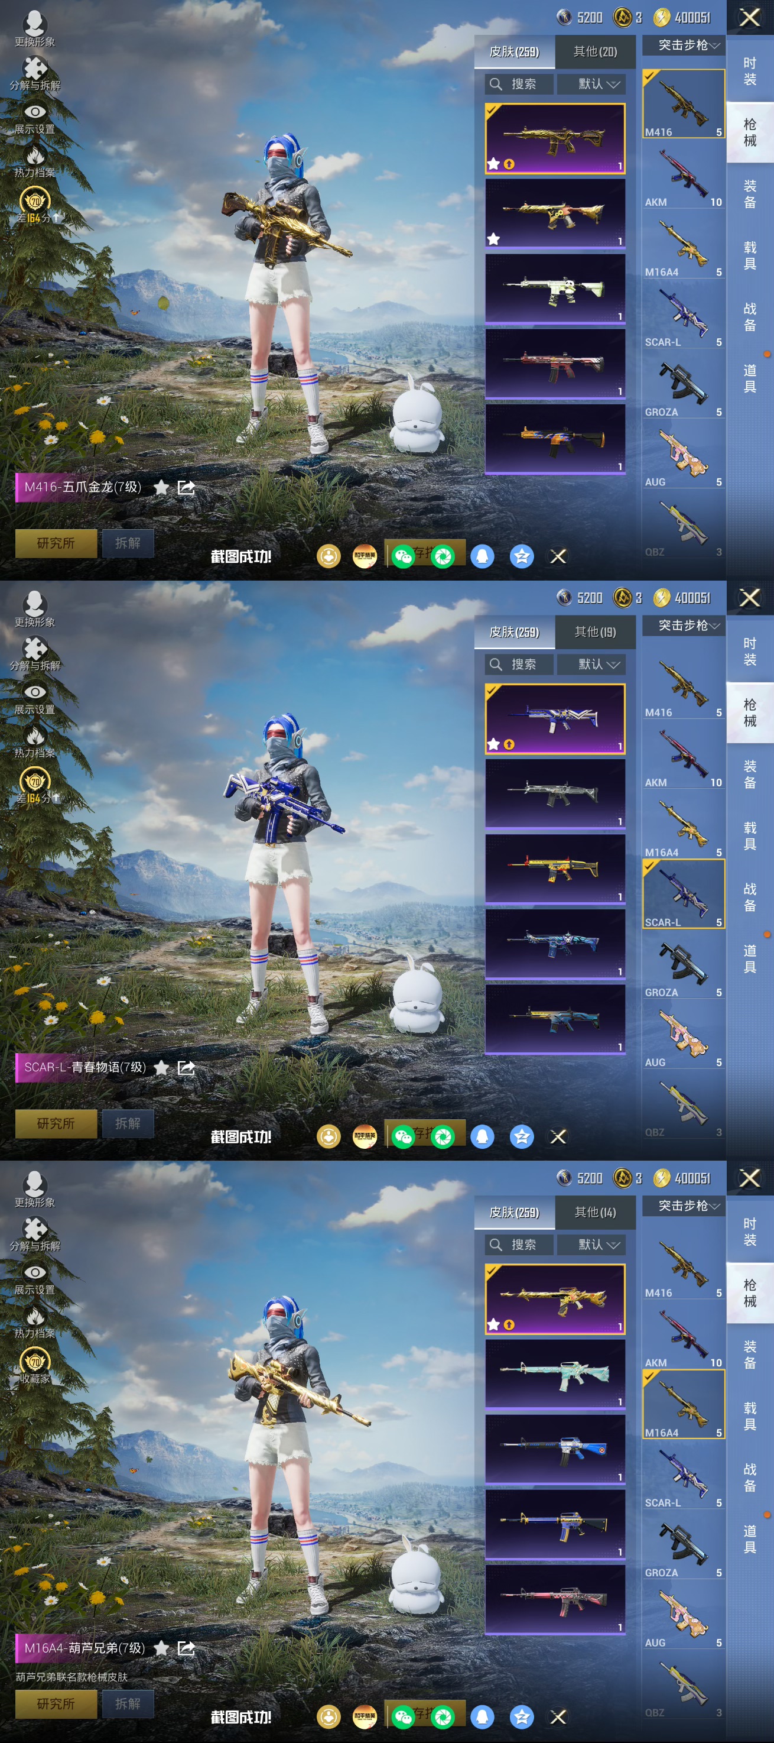The width and height of the screenshot is (774, 1743).
Task: Select SCAR-L weapon icon on M16A4-葫芦兄弟 screen
Action: tap(684, 1475)
